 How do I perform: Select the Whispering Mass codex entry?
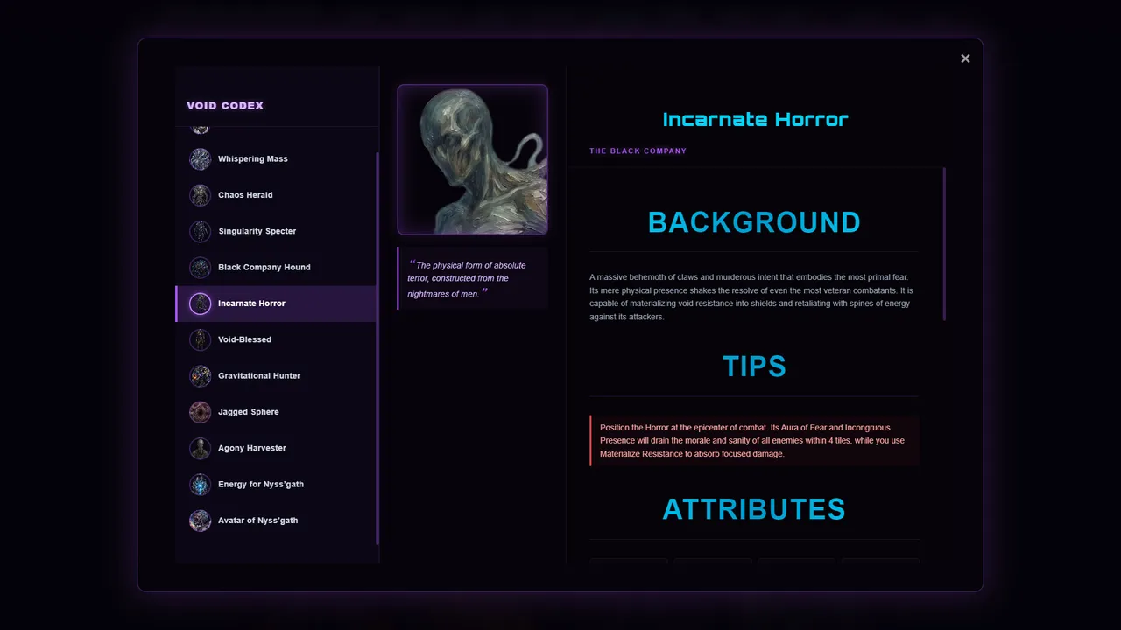click(275, 159)
